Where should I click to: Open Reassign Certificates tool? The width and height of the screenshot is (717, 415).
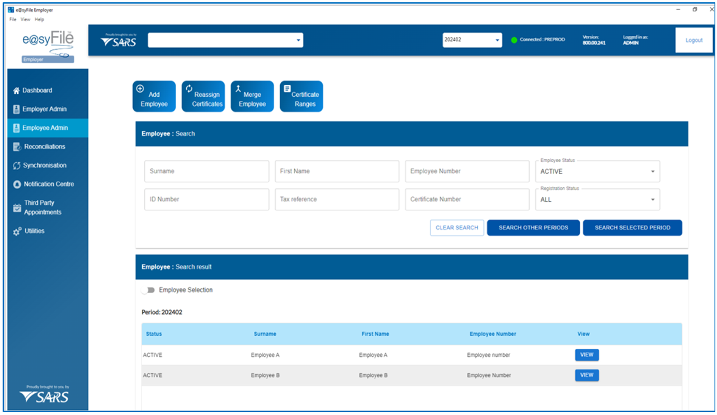pos(203,96)
